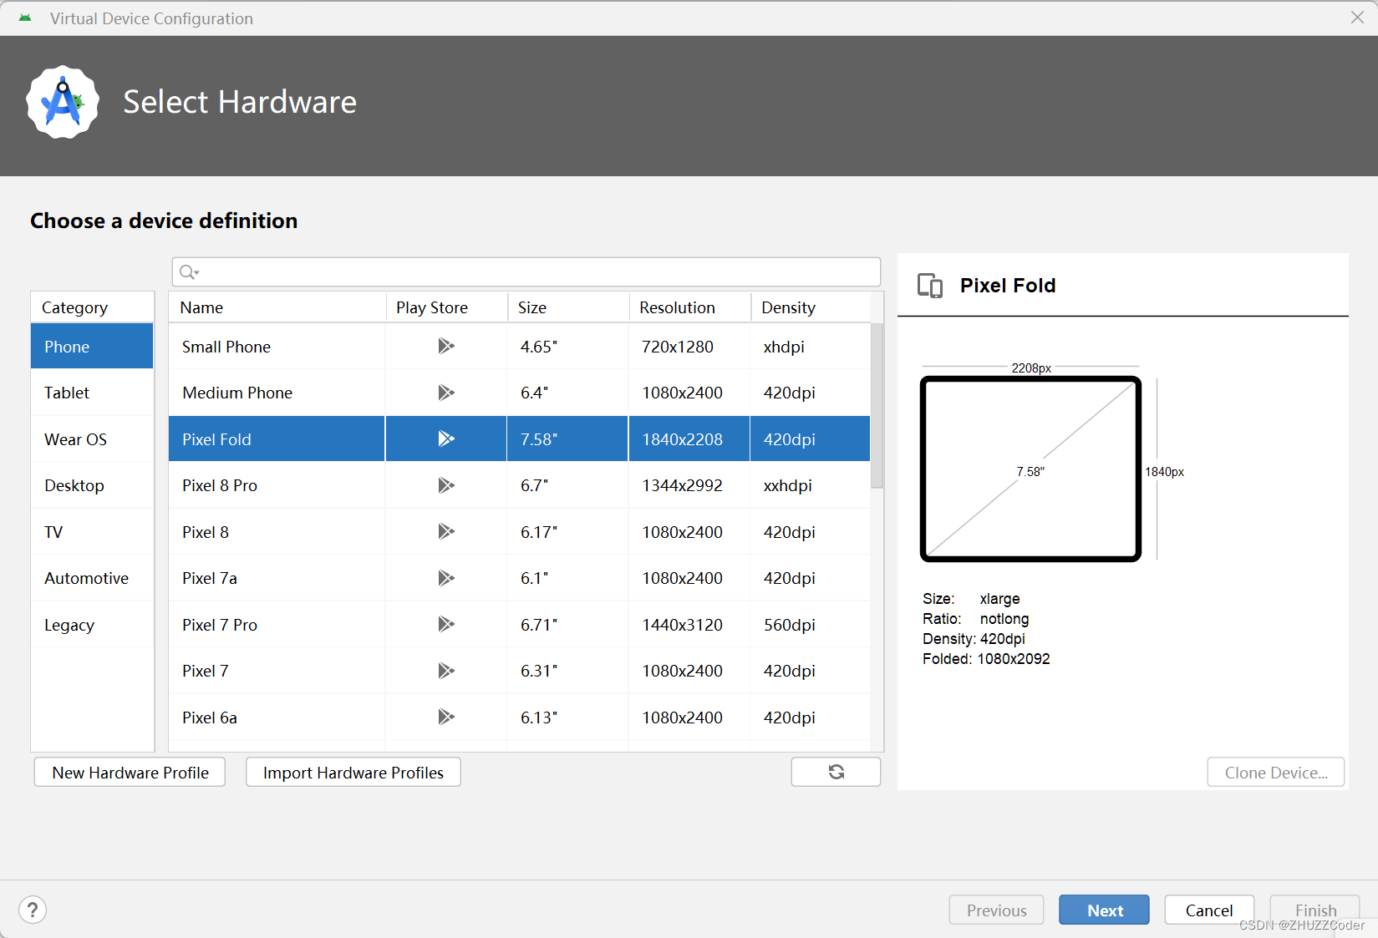Select the Medium Phone device row
This screenshot has height=938, width=1378.
tap(519, 393)
